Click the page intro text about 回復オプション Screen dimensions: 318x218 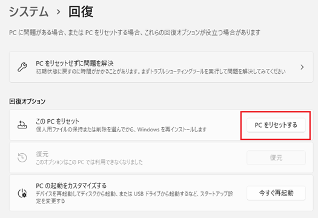[x=134, y=33]
